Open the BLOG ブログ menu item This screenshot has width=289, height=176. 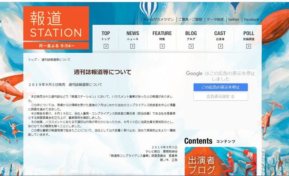[x=191, y=39]
